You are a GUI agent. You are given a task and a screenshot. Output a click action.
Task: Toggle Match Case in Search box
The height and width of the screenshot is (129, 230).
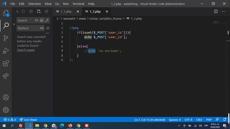click(36, 20)
